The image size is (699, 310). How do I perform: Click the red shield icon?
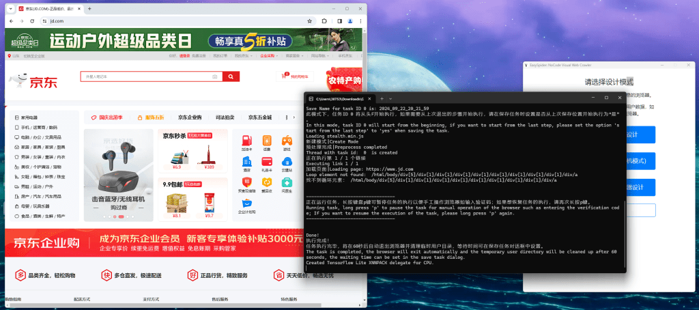click(246, 182)
